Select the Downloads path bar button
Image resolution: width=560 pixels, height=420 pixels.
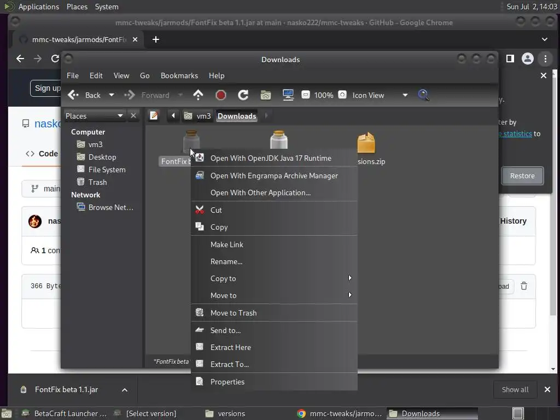pos(237,116)
